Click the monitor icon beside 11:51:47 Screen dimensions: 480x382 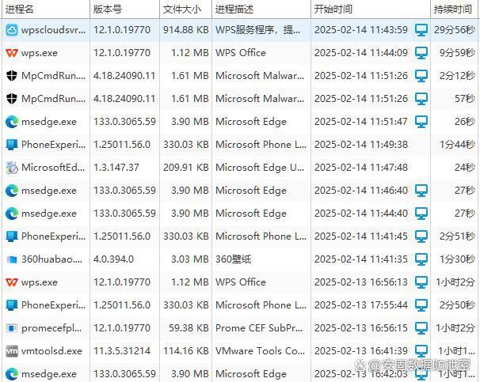tap(421, 122)
